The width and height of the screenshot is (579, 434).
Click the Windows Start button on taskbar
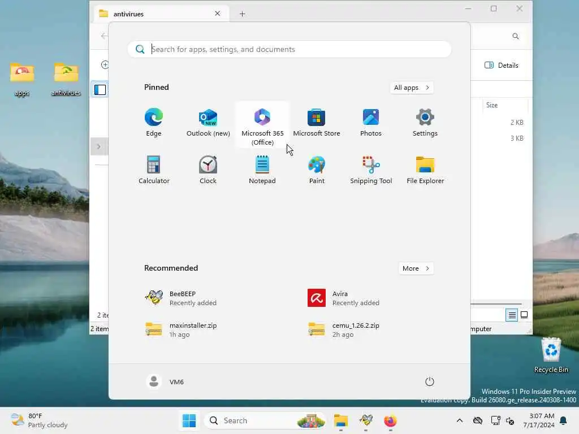pos(189,420)
